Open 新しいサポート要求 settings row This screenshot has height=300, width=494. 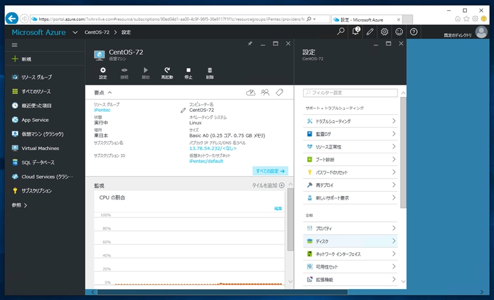[350, 198]
